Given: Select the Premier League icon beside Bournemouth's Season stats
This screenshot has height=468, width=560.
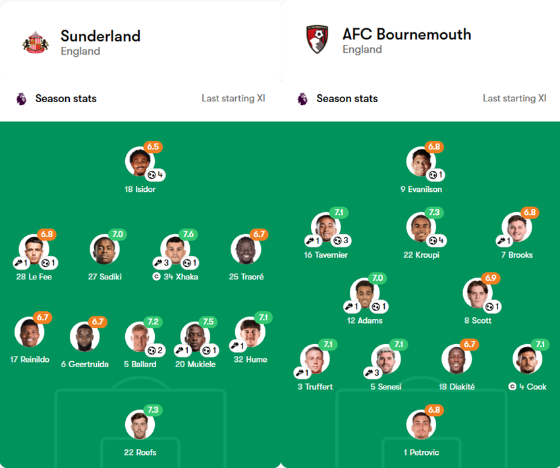Looking at the screenshot, I should [x=302, y=98].
